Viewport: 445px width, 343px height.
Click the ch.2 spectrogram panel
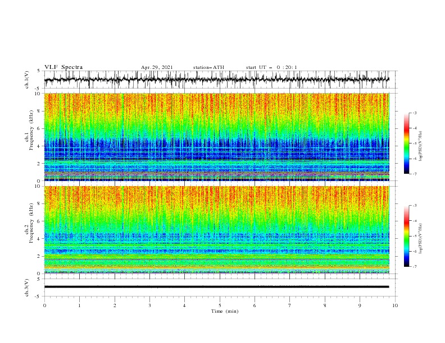216,230
